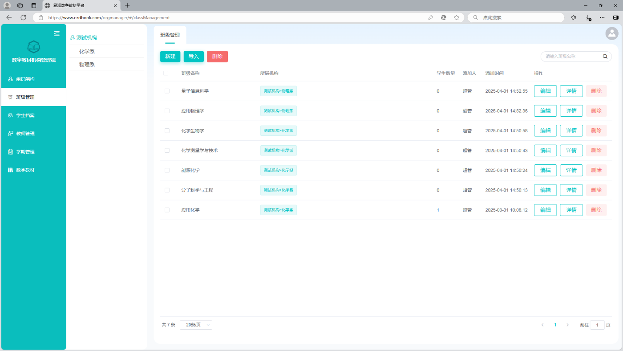Close the 易知数字教材平台 tab
Screen dimensions: 623x351
[x=116, y=5]
